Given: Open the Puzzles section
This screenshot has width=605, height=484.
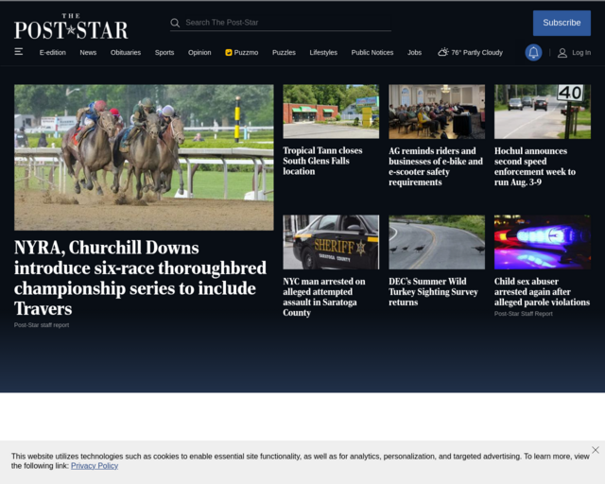Looking at the screenshot, I should [x=284, y=53].
